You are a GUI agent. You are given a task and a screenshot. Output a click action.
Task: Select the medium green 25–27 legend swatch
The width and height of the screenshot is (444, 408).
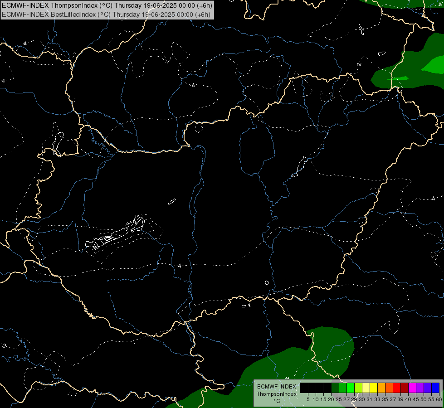[x=343, y=388]
